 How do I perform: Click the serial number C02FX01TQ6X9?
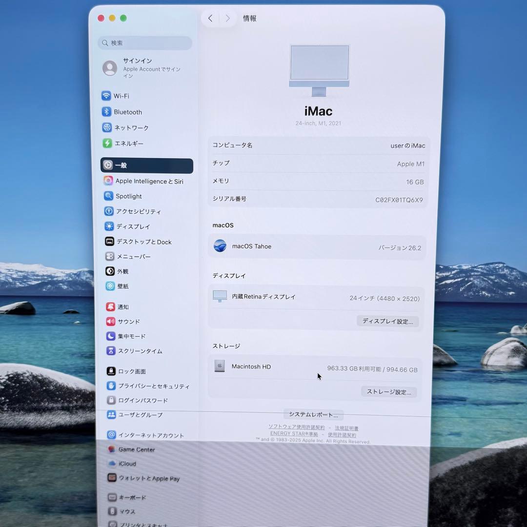[x=399, y=200]
